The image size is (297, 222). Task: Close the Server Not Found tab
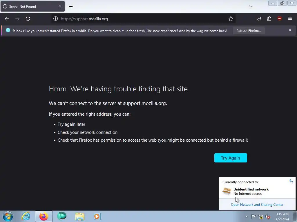point(60,6)
